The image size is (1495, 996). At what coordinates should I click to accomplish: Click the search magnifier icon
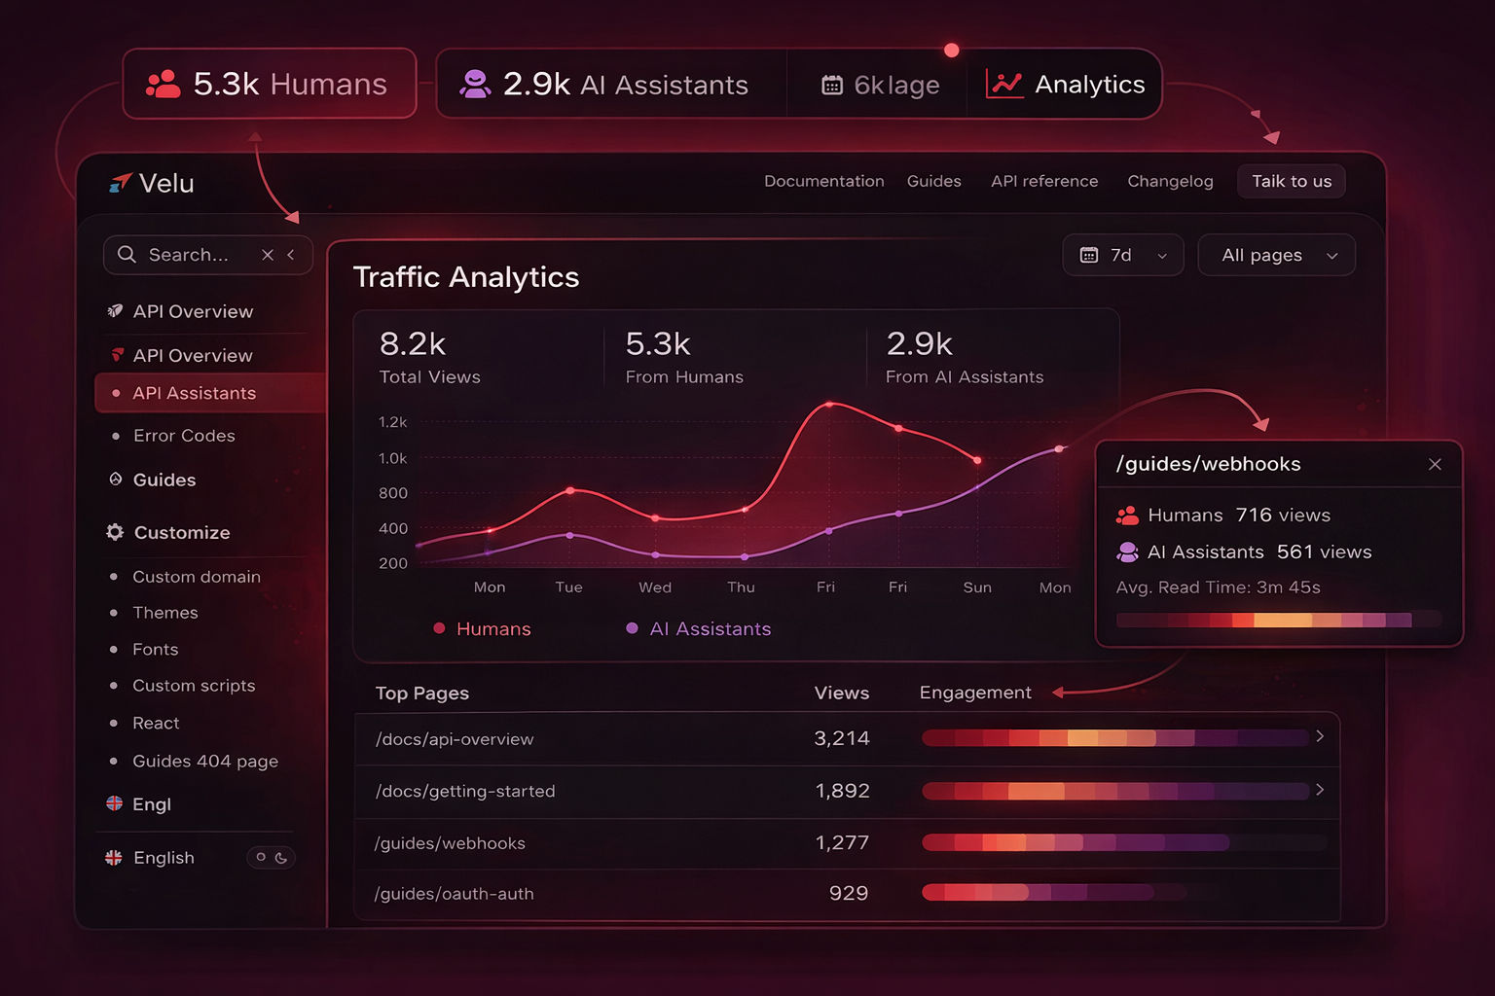point(127,254)
